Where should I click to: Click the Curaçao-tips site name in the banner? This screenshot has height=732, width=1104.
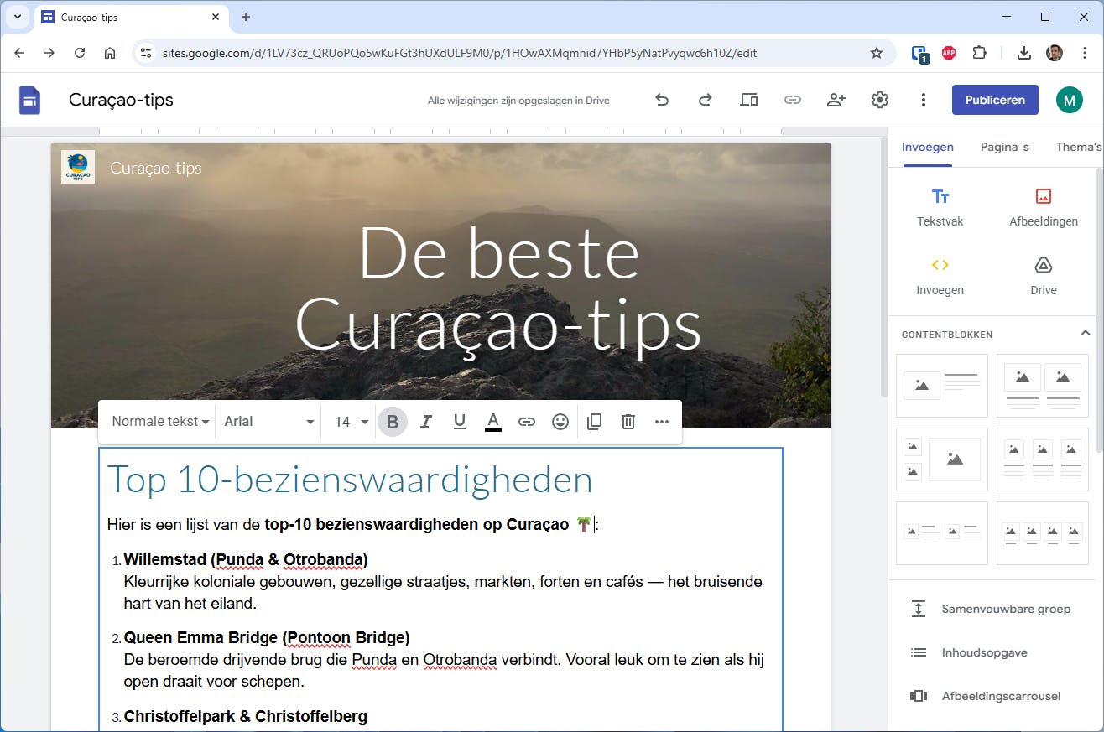click(156, 168)
